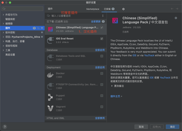Select the IDE Eval Reset plugin name
The image size is (182, 131).
click(65, 38)
